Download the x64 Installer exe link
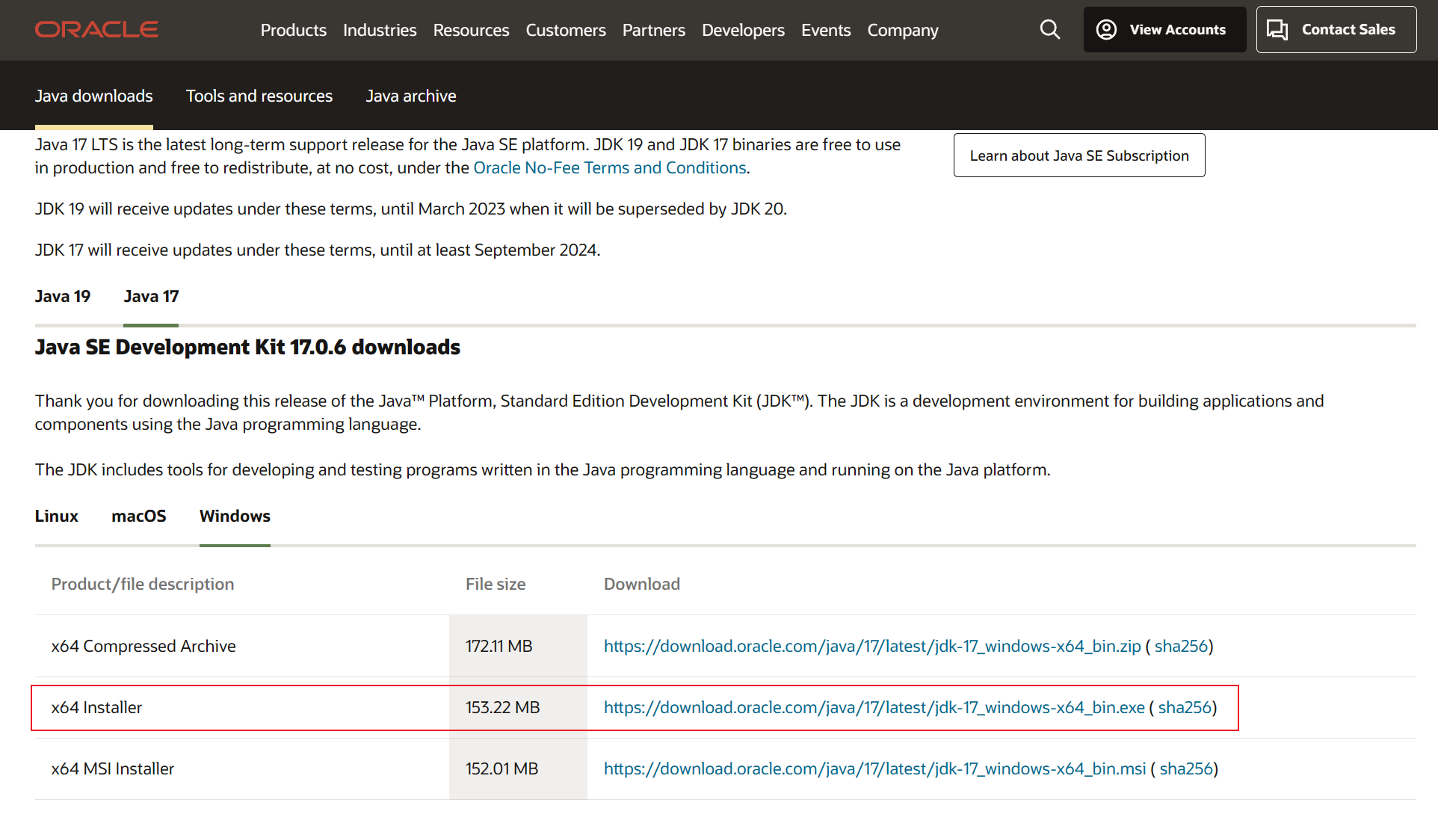The image size is (1438, 832). coord(874,708)
